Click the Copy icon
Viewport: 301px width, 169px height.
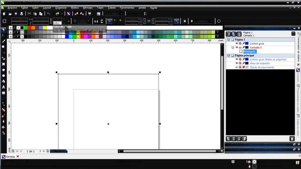coord(35,14)
